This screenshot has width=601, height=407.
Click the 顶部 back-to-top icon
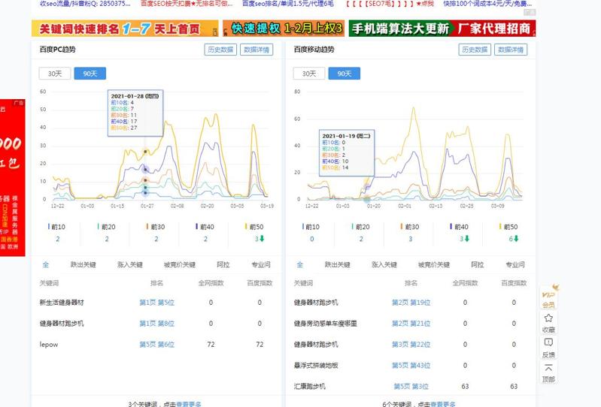pyautogui.click(x=548, y=369)
